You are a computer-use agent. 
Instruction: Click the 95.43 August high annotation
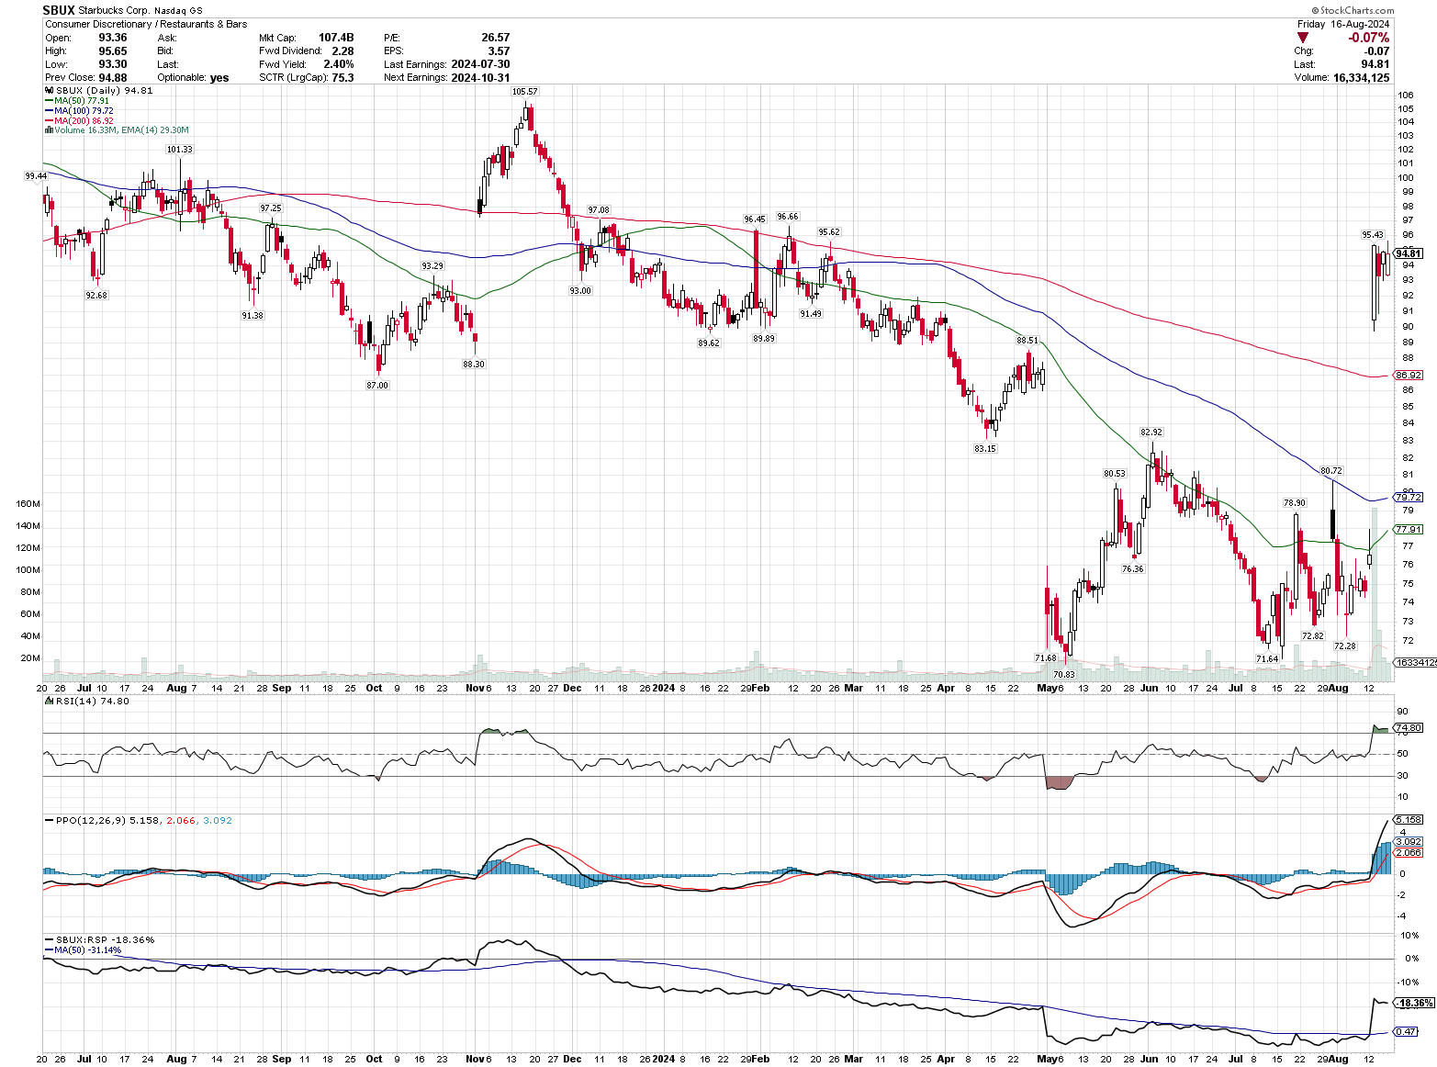tap(1373, 235)
